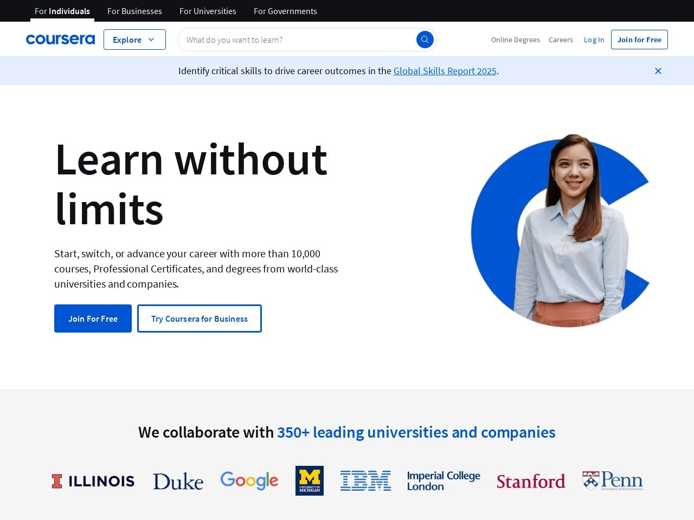
Task: Open the Illinois partner logo
Action: point(93,481)
